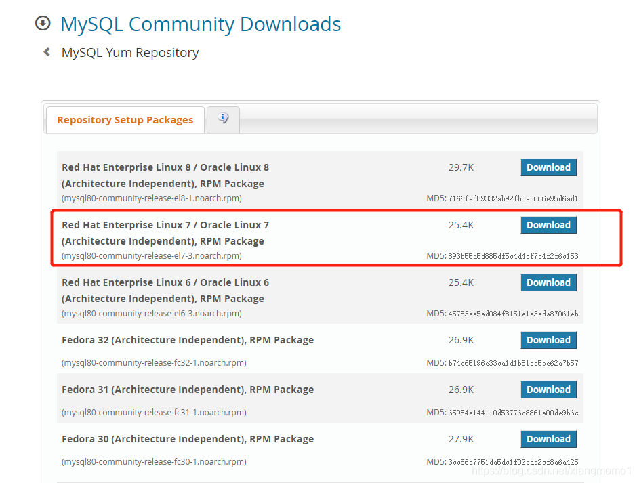
Task: Click the MySQL Community Downloads page title
Action: pos(201,24)
